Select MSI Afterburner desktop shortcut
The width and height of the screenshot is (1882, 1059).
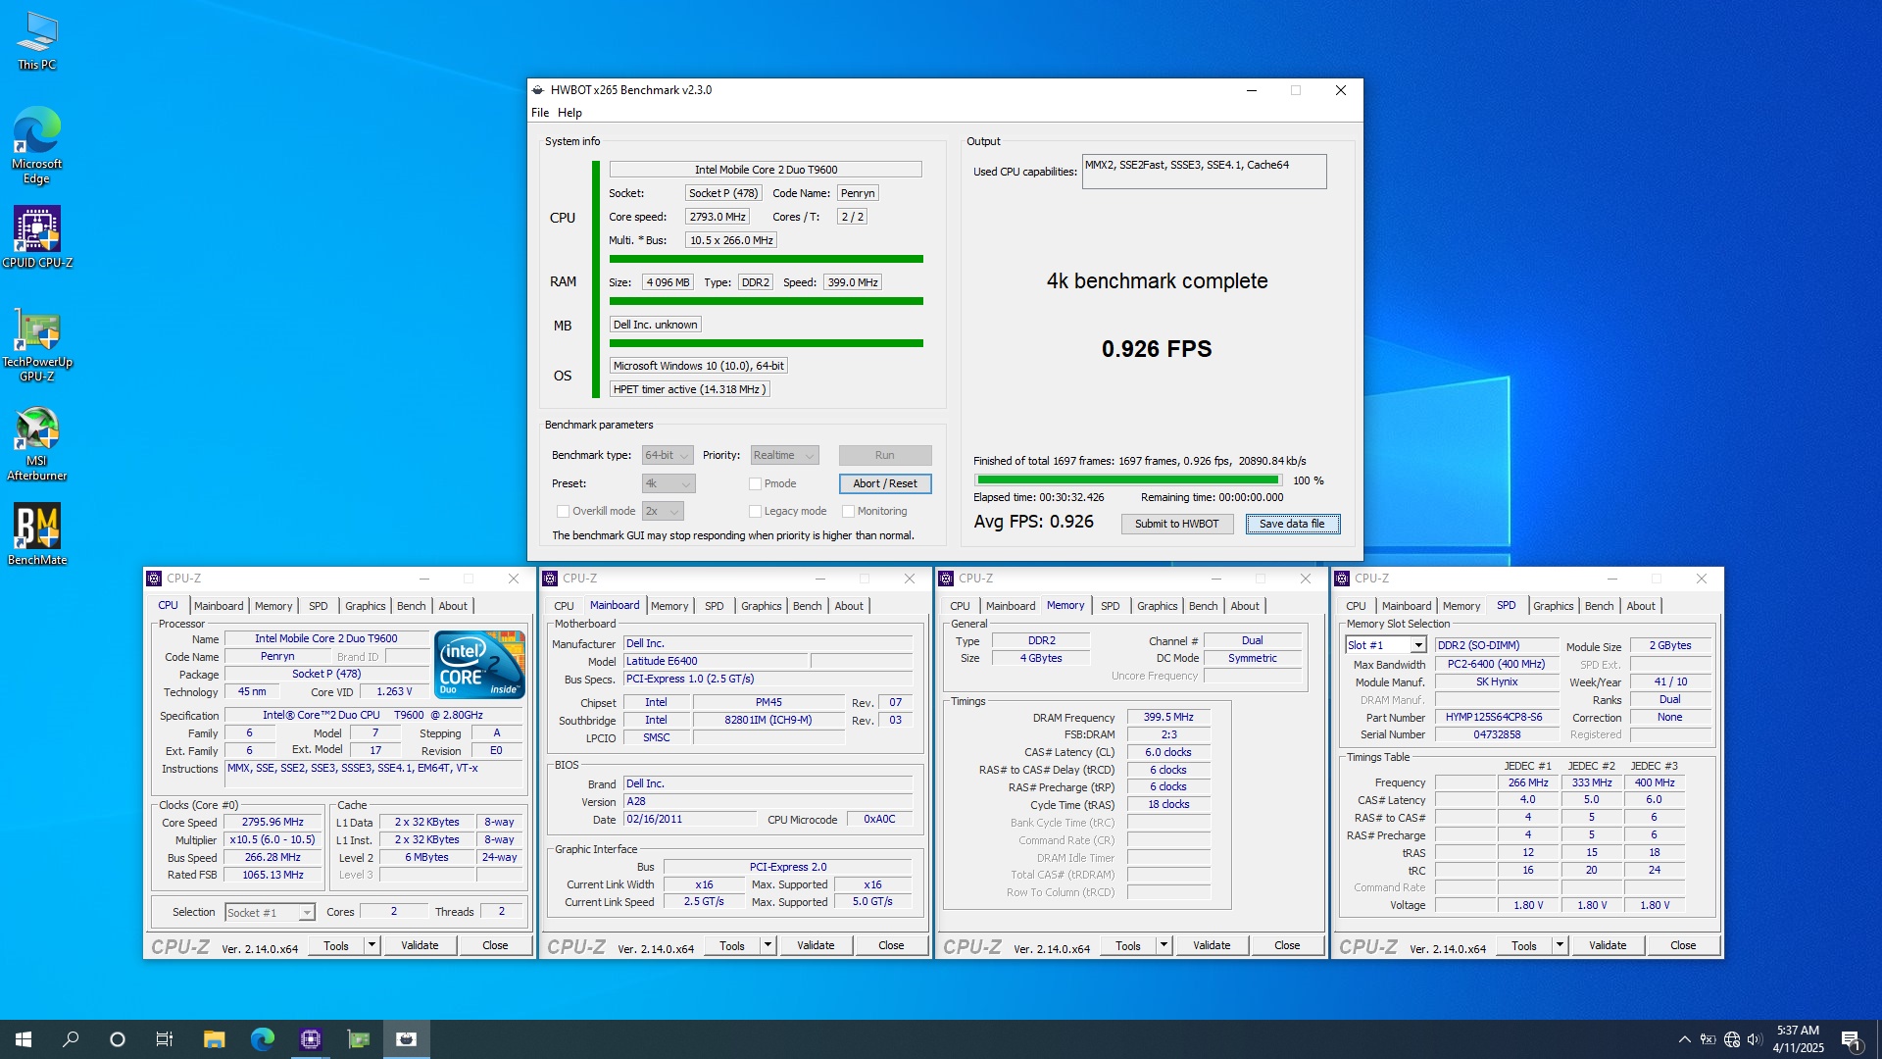[x=37, y=444]
